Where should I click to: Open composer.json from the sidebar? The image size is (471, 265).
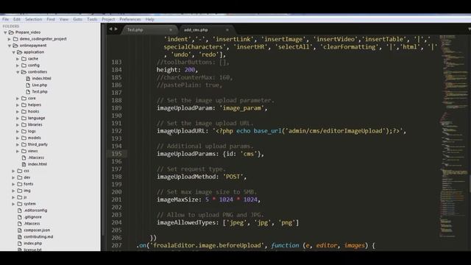[x=37, y=230]
